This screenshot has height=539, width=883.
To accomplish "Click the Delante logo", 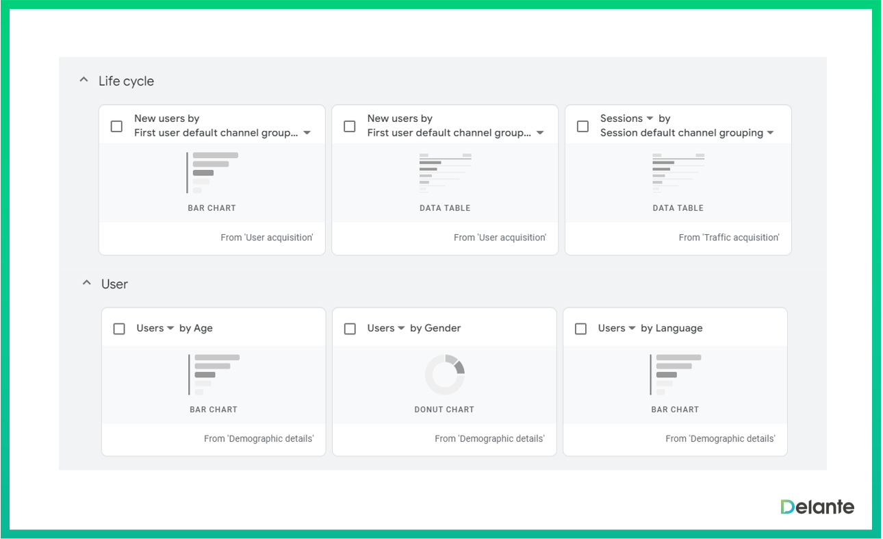I will click(817, 507).
